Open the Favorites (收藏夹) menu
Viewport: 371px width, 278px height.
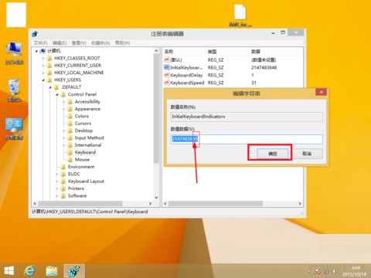[x=100, y=42]
